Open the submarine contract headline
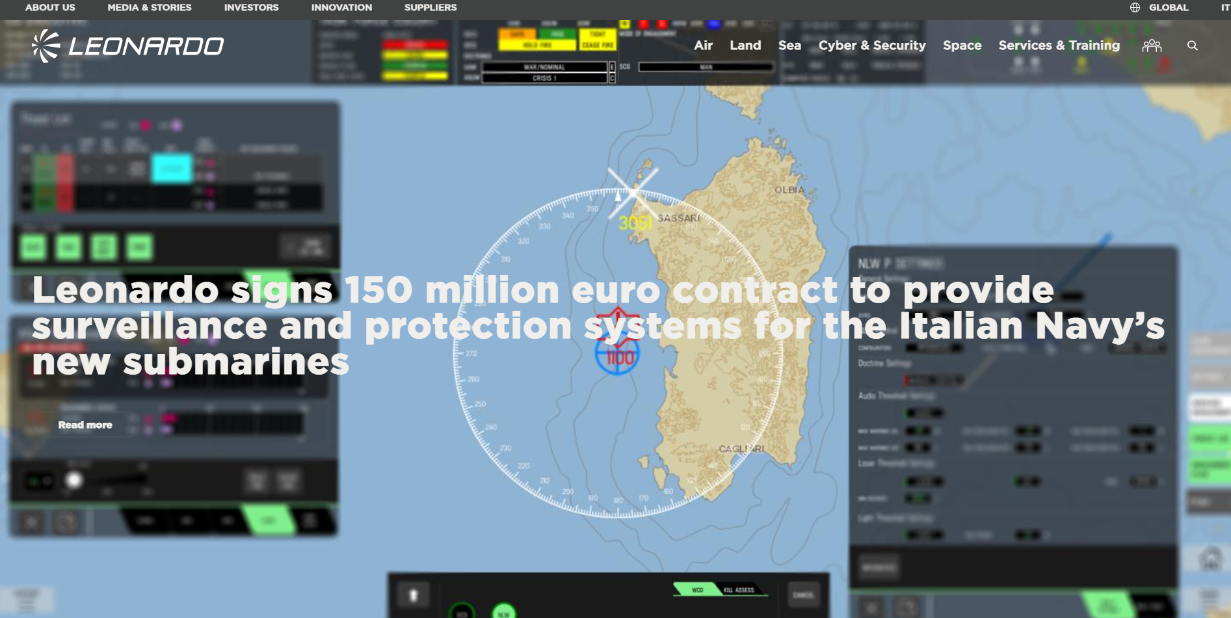This screenshot has width=1231, height=618. [598, 325]
